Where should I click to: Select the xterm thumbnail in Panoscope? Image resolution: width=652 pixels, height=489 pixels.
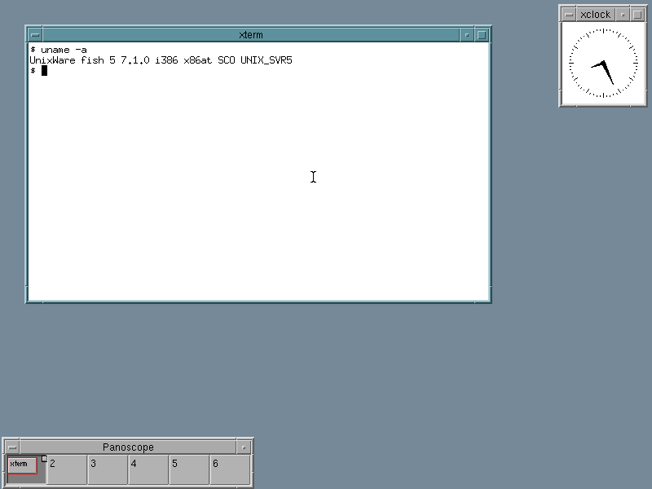pyautogui.click(x=22, y=465)
